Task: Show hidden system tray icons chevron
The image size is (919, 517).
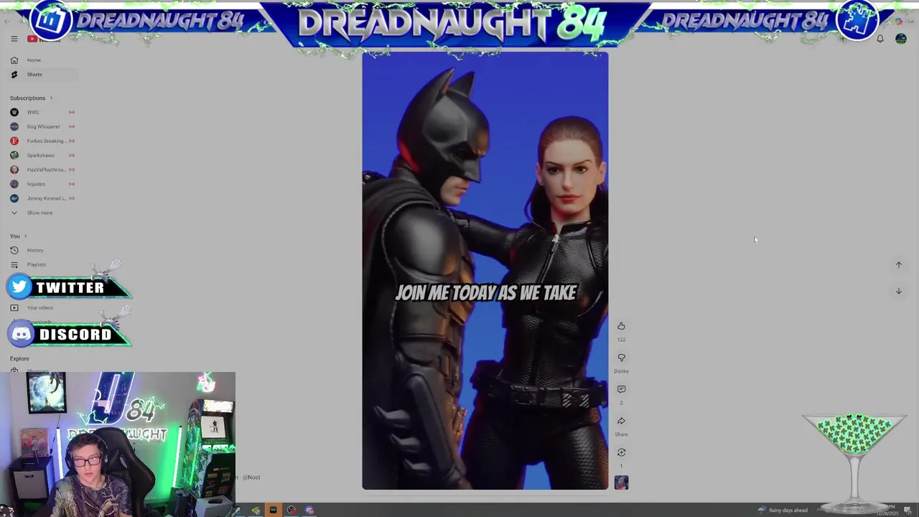Action: click(819, 510)
